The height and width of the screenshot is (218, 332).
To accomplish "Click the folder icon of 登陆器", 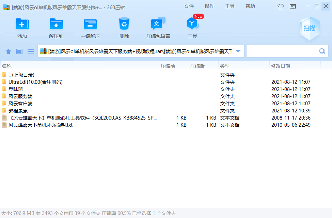I will (x=4, y=89).
